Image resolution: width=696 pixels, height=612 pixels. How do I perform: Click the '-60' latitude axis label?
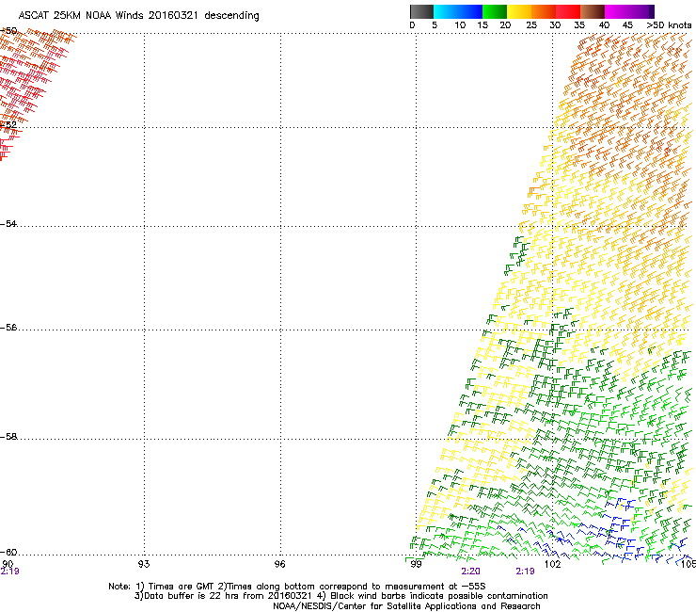coord(8,552)
